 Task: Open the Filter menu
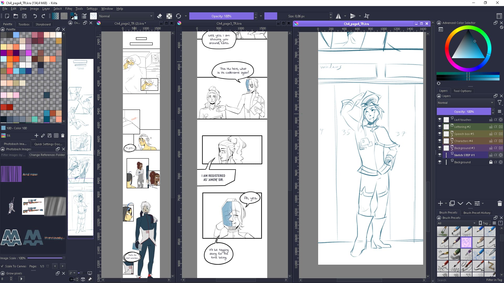pyautogui.click(x=69, y=9)
